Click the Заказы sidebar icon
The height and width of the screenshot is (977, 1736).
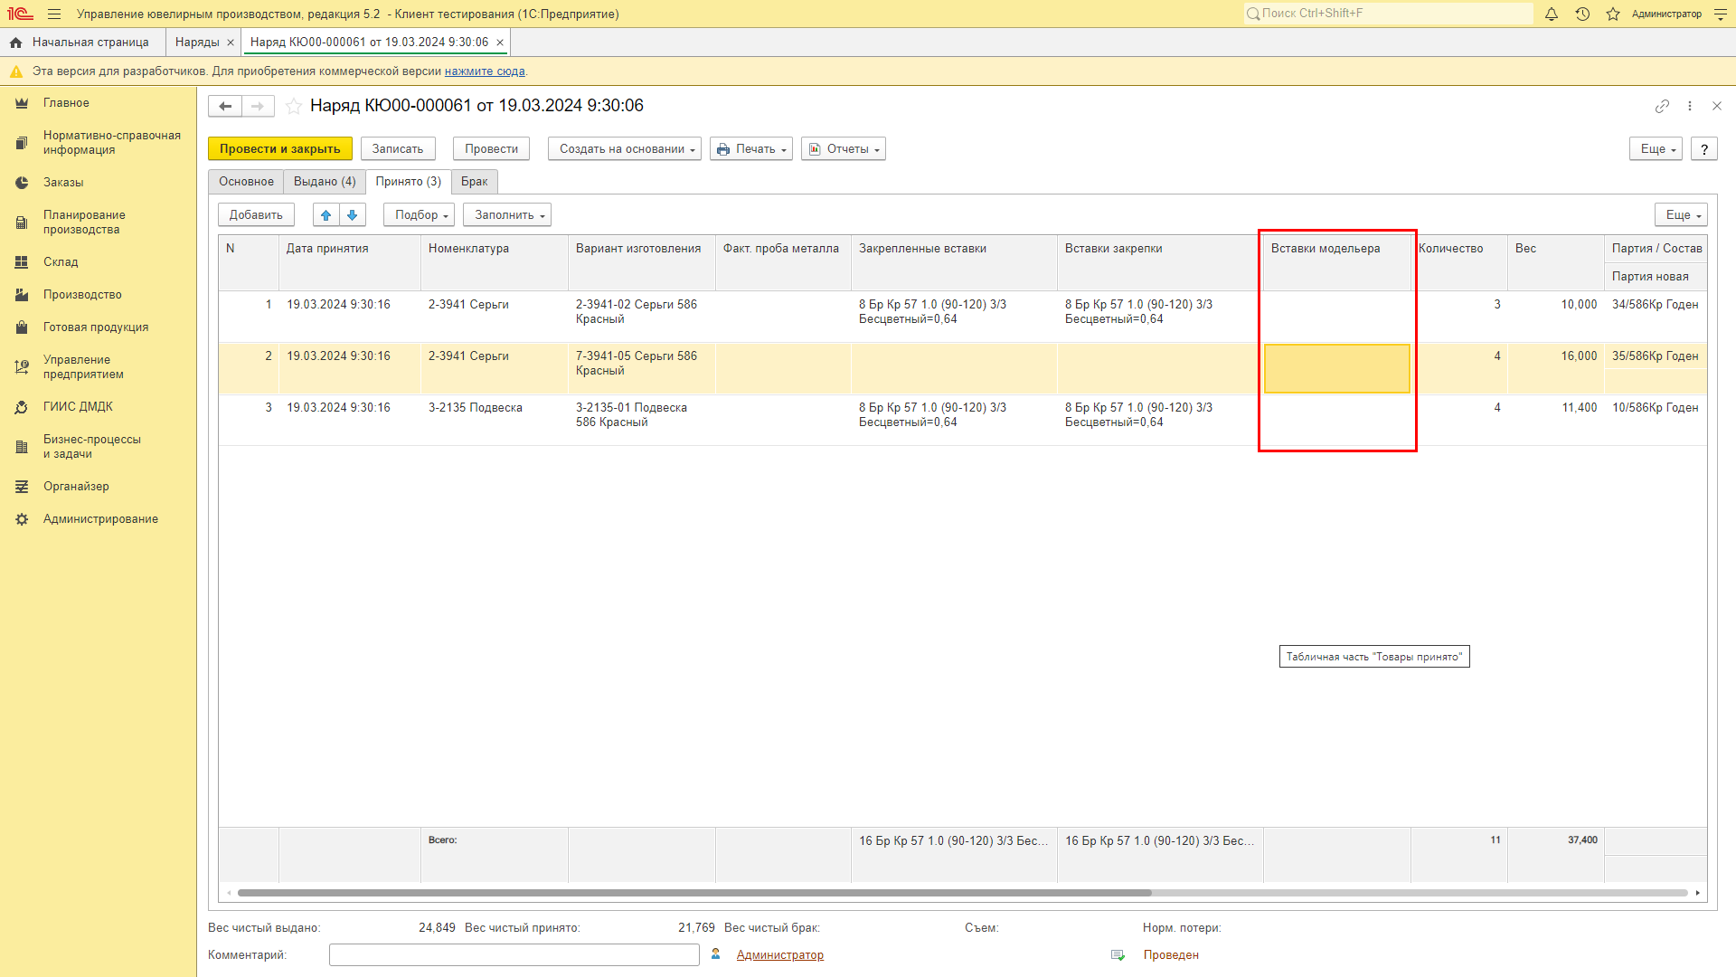[22, 183]
